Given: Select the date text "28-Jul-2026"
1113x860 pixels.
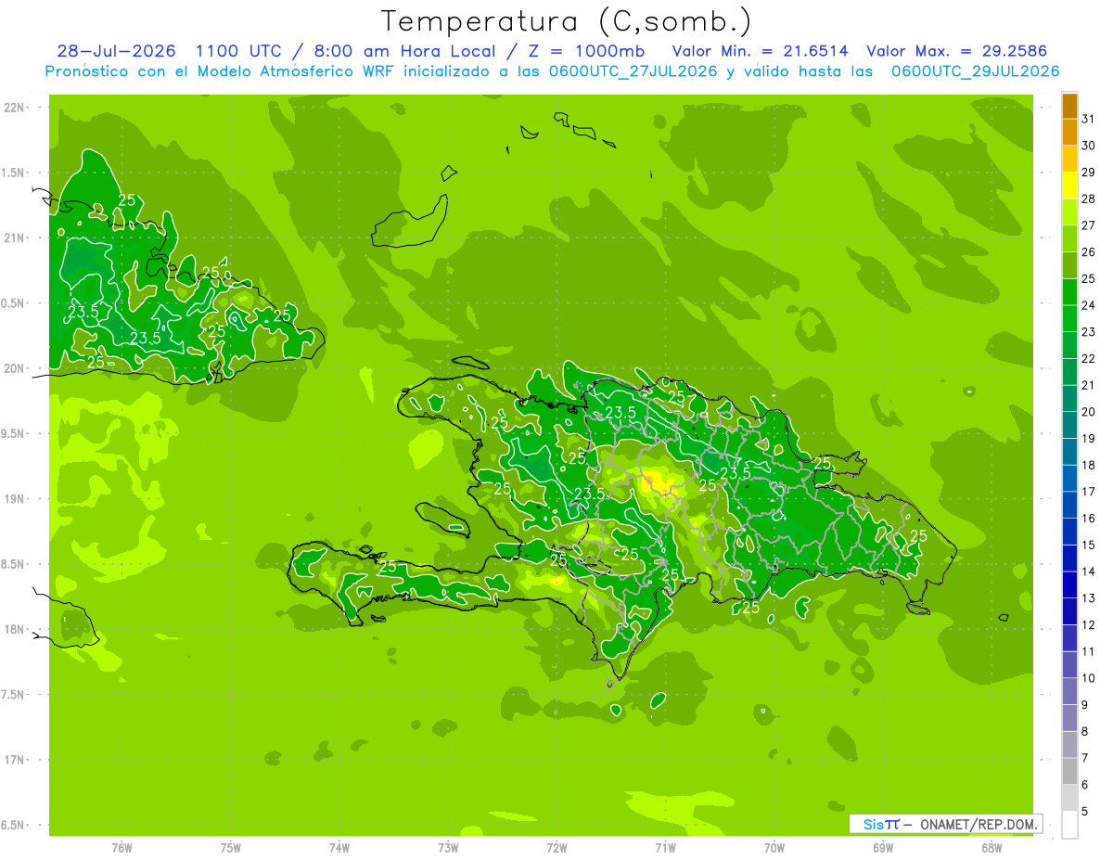Looking at the screenshot, I should coord(116,52).
